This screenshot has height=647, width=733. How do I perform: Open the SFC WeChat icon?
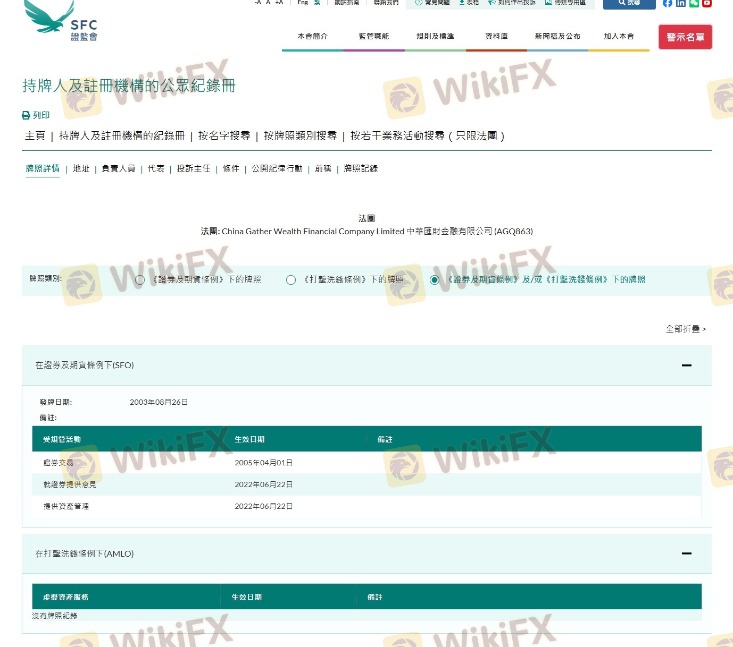694,3
